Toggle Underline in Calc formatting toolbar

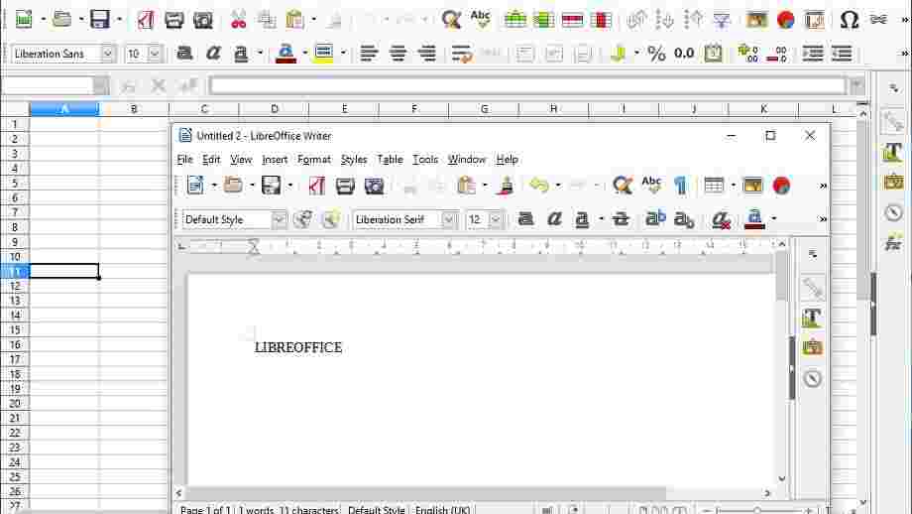click(x=241, y=54)
